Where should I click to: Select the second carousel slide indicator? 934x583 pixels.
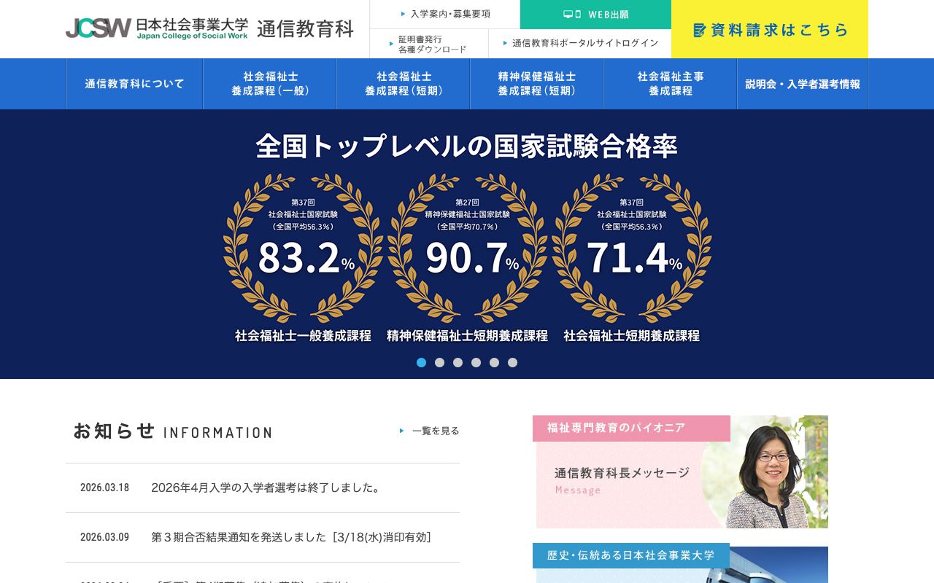point(439,362)
